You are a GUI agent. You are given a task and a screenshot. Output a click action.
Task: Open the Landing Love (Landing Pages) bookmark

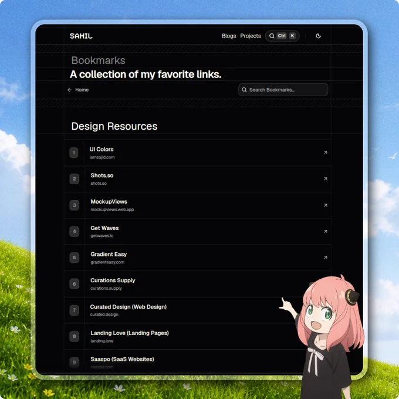pos(198,336)
